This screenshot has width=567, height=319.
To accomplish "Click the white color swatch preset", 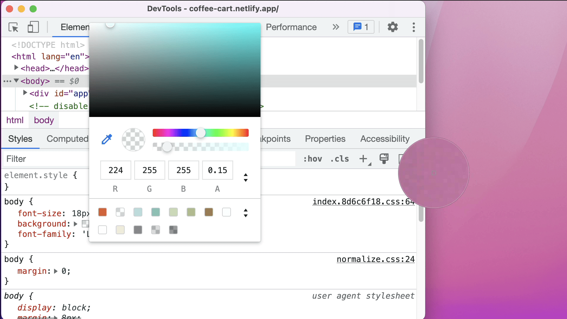I will (227, 212).
